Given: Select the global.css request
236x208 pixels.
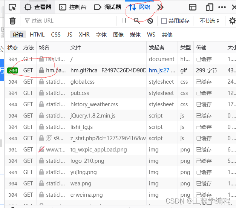Looking at the screenshot, I should [x=83, y=82].
